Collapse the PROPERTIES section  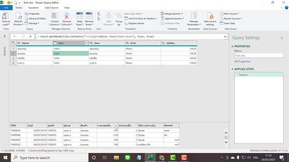pos(232,46)
